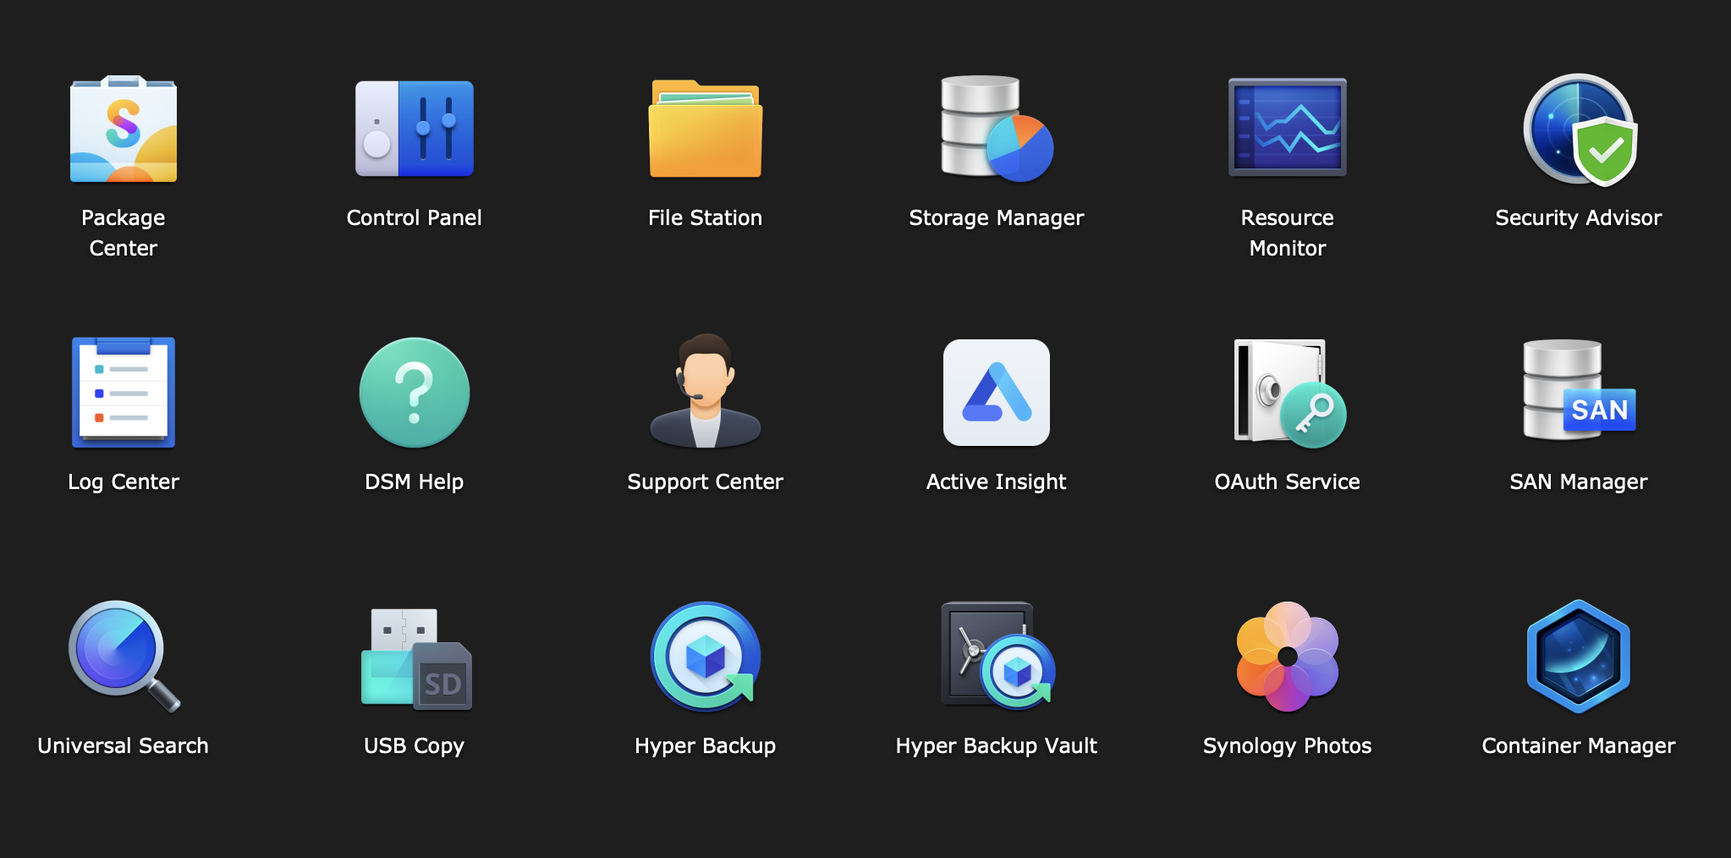This screenshot has height=858, width=1731.
Task: Click the "Support Center" label
Action: point(706,482)
